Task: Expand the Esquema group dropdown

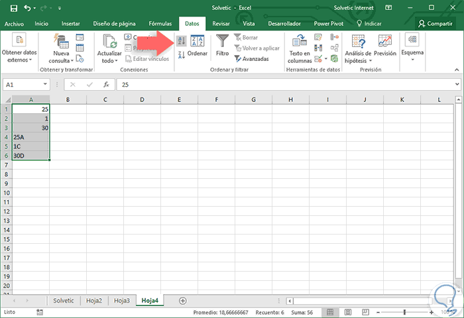Action: (x=412, y=47)
